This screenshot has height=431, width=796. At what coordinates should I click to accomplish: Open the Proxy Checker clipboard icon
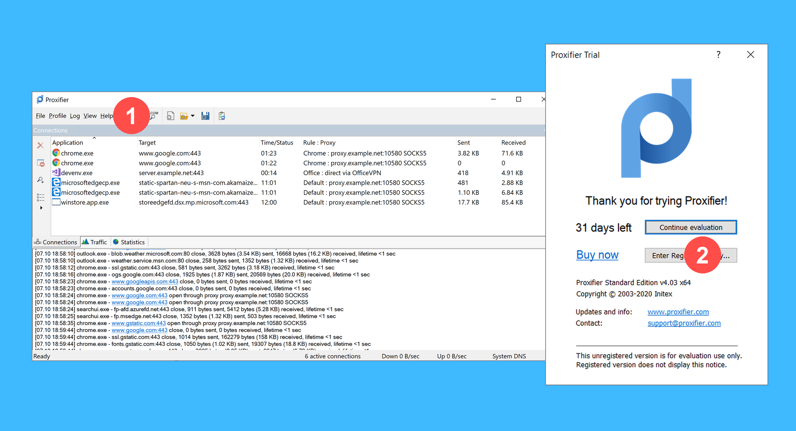click(x=222, y=116)
